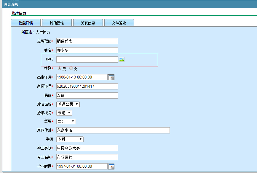Screen dimensions: 257x173
Task: Click the 专业名称 input field
Action: 87,157
